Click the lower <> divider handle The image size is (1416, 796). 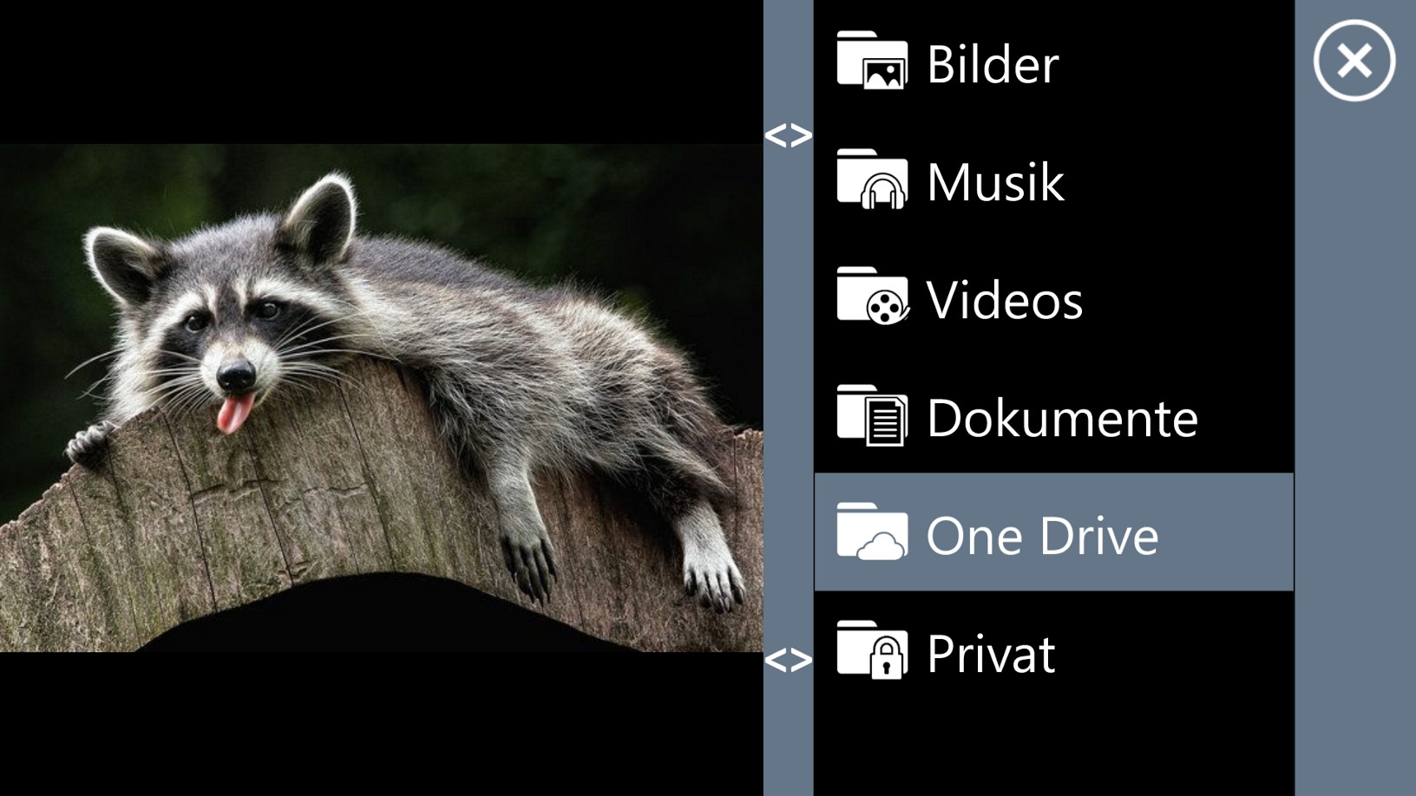coord(789,661)
